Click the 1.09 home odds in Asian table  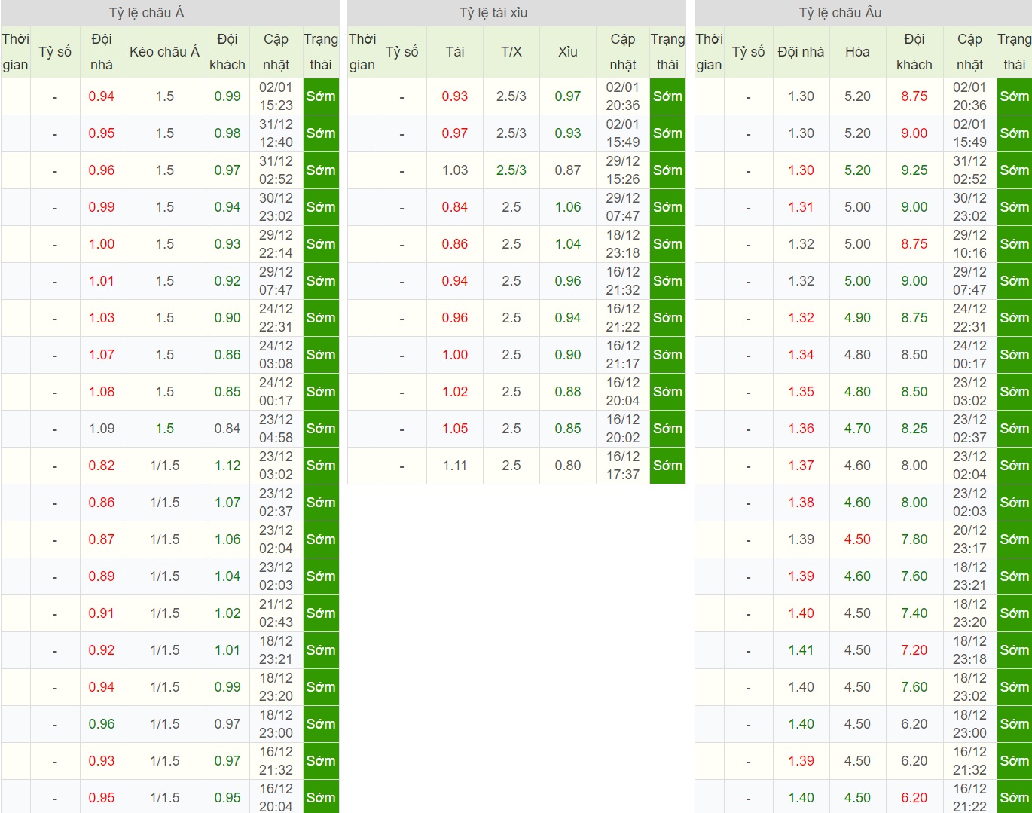[x=102, y=429]
